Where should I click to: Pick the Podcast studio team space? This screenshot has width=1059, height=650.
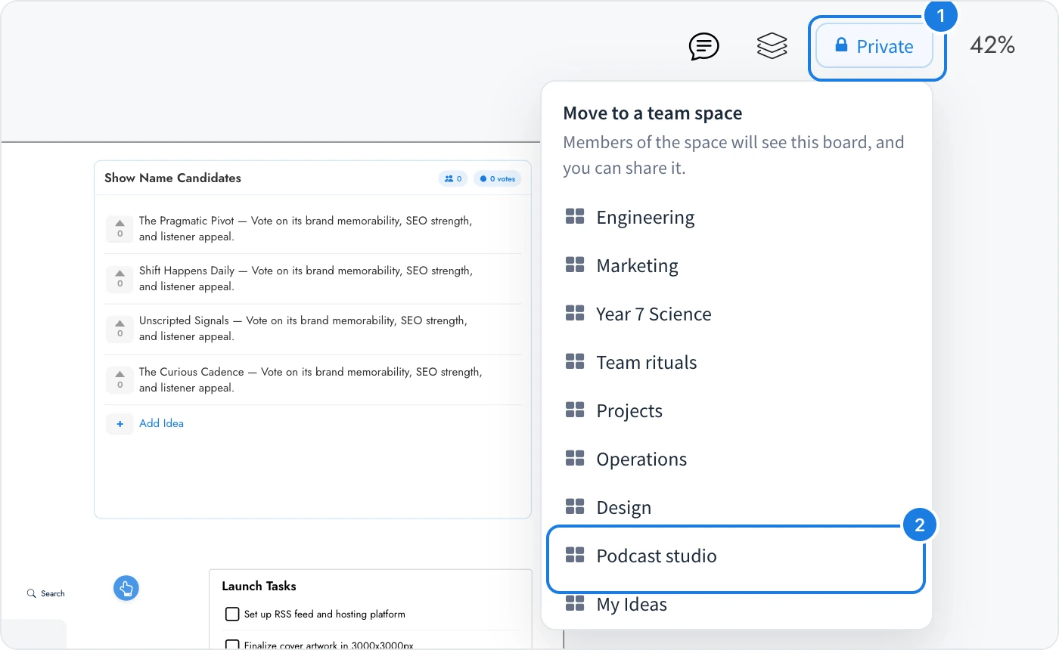tap(736, 558)
